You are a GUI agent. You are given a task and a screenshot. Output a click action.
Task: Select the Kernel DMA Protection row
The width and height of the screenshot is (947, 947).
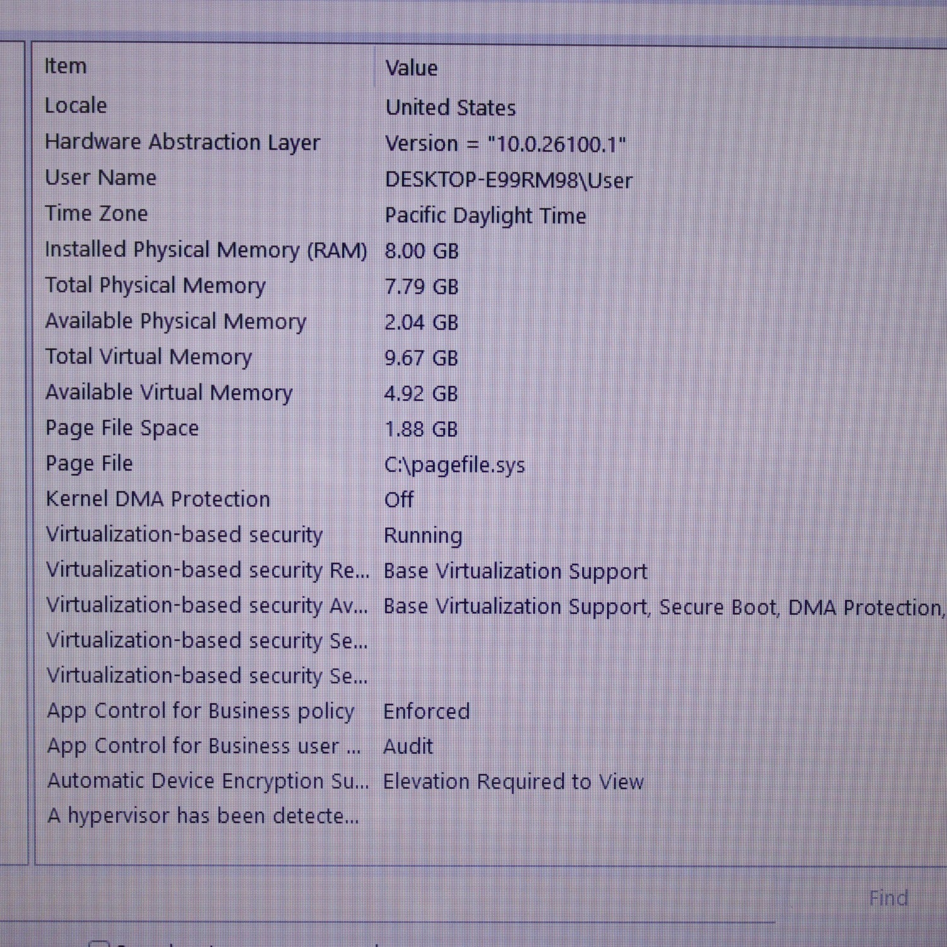click(157, 499)
